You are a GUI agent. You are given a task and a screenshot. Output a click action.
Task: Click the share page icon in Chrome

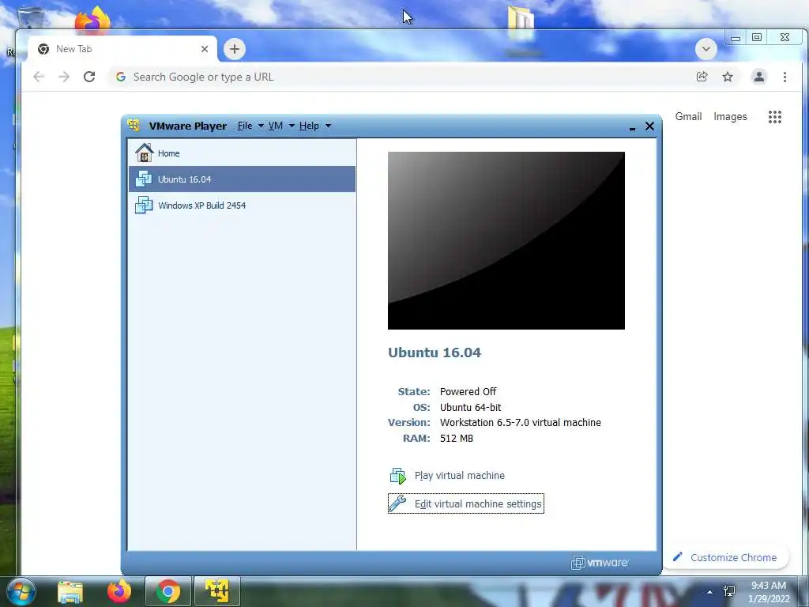(x=702, y=77)
